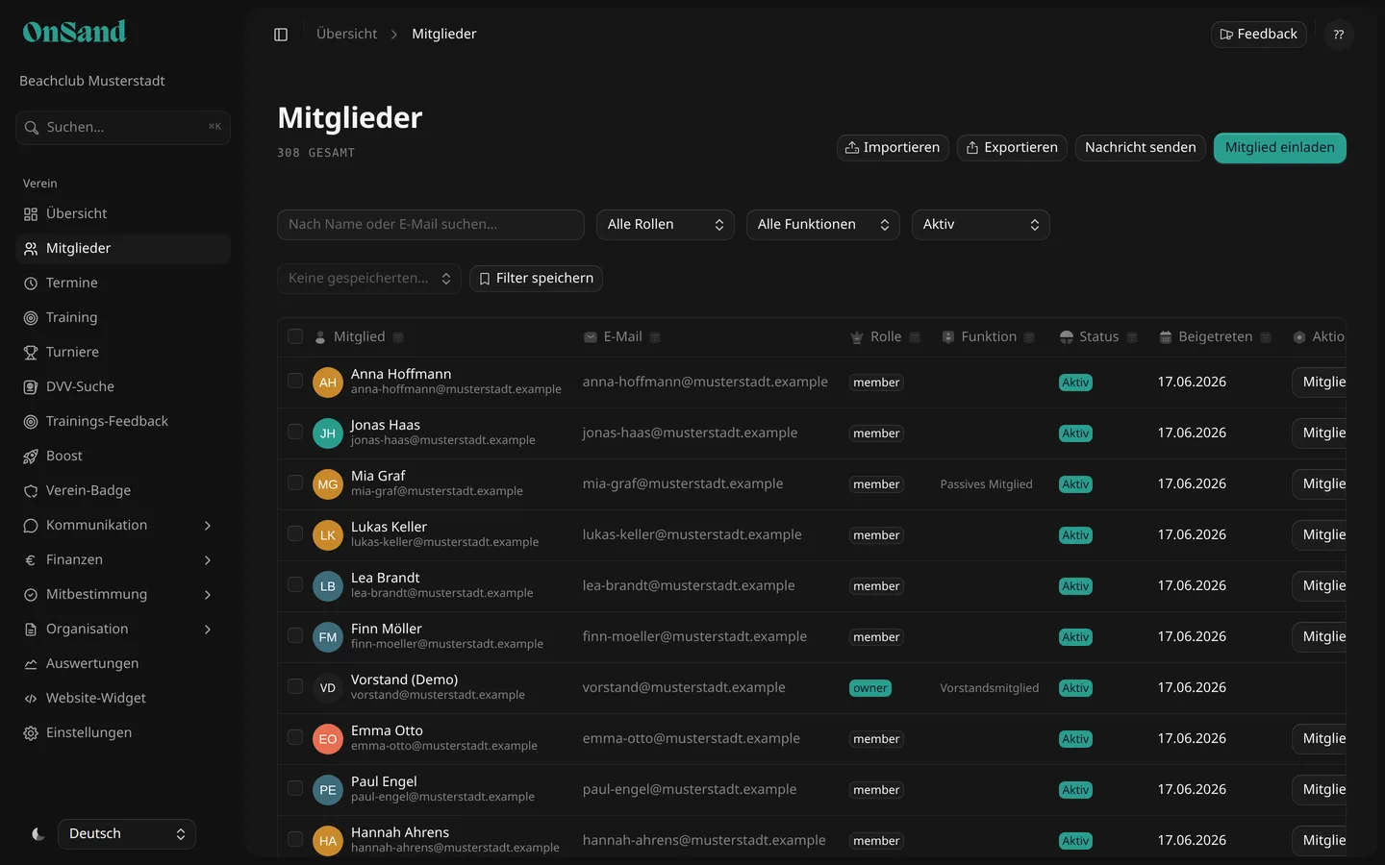
Task: Click the sidebar Suchen search box
Action: pyautogui.click(x=123, y=128)
